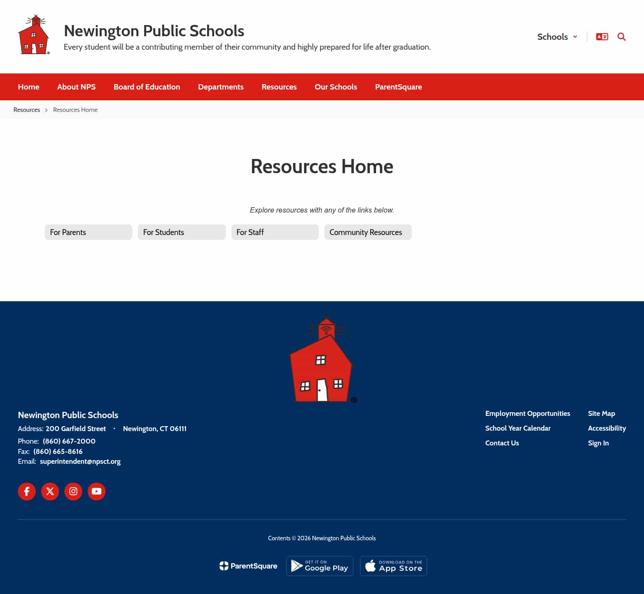Open Our Schools menu item
The width and height of the screenshot is (644, 594).
pos(336,87)
